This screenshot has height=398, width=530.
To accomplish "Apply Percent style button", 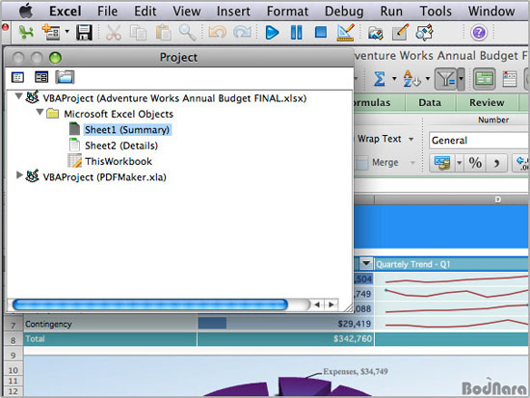I will (475, 163).
